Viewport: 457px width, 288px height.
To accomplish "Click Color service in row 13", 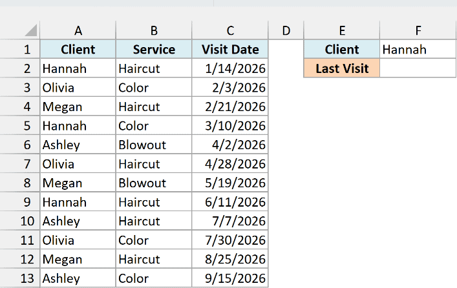I will (x=154, y=278).
